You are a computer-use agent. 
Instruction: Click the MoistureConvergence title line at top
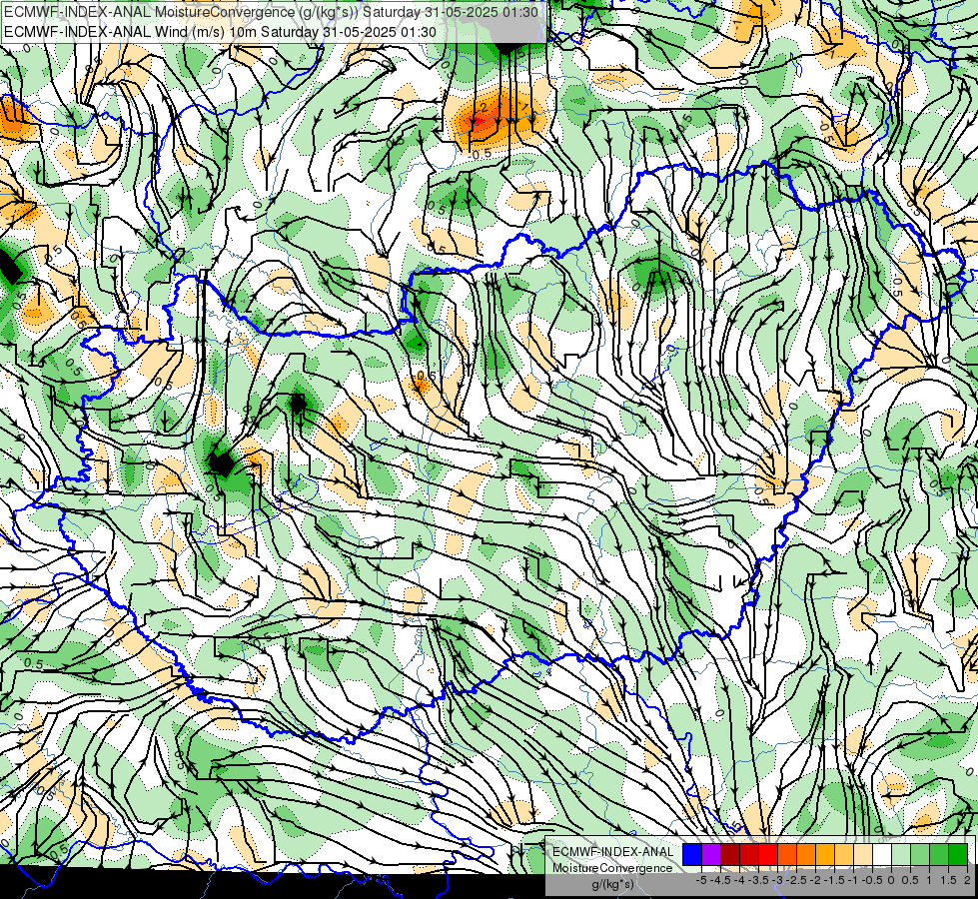click(x=272, y=11)
